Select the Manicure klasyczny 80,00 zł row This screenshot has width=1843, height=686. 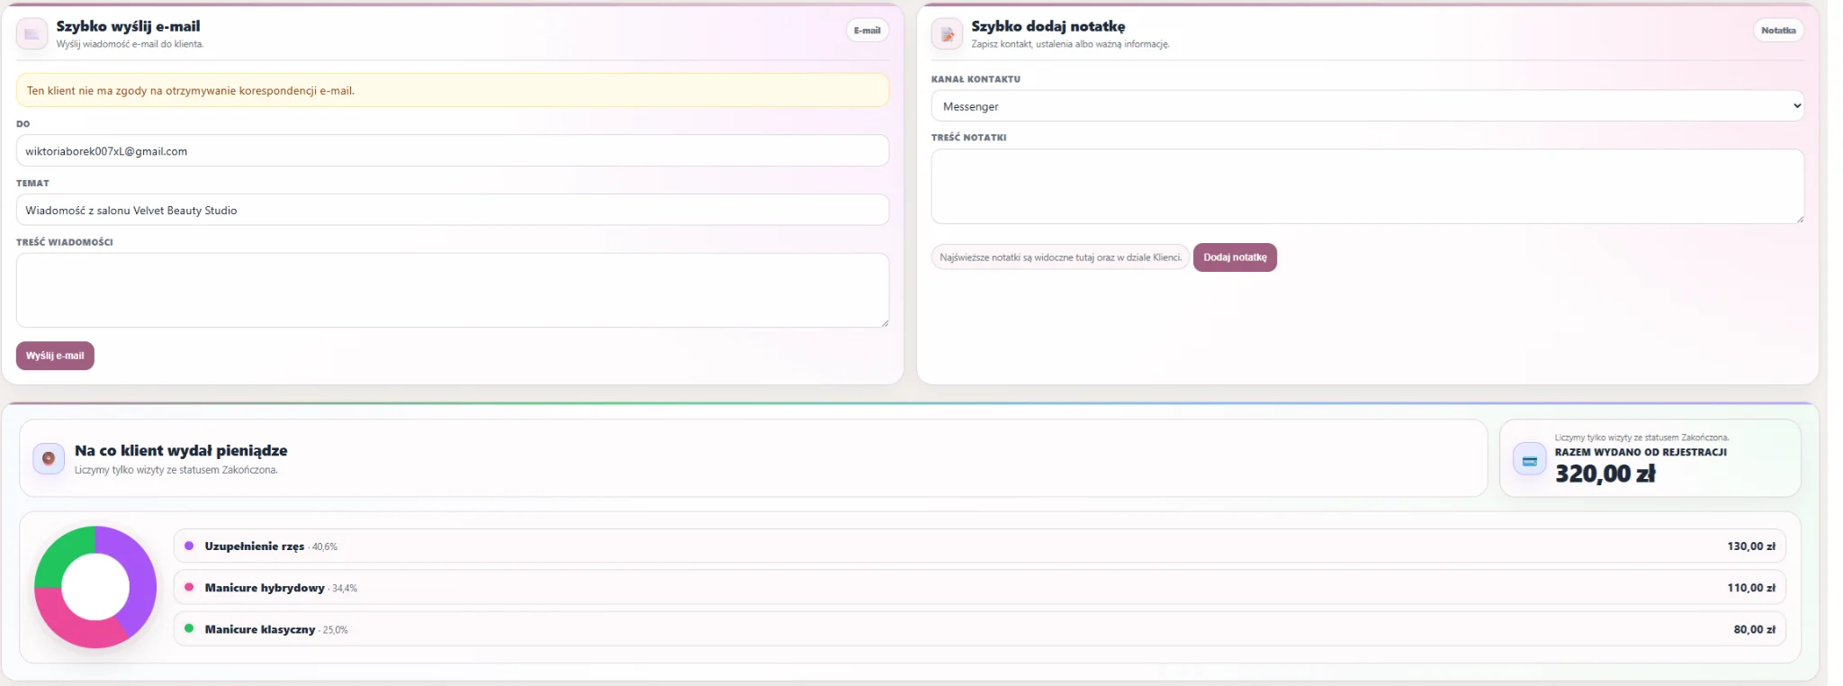tap(979, 628)
